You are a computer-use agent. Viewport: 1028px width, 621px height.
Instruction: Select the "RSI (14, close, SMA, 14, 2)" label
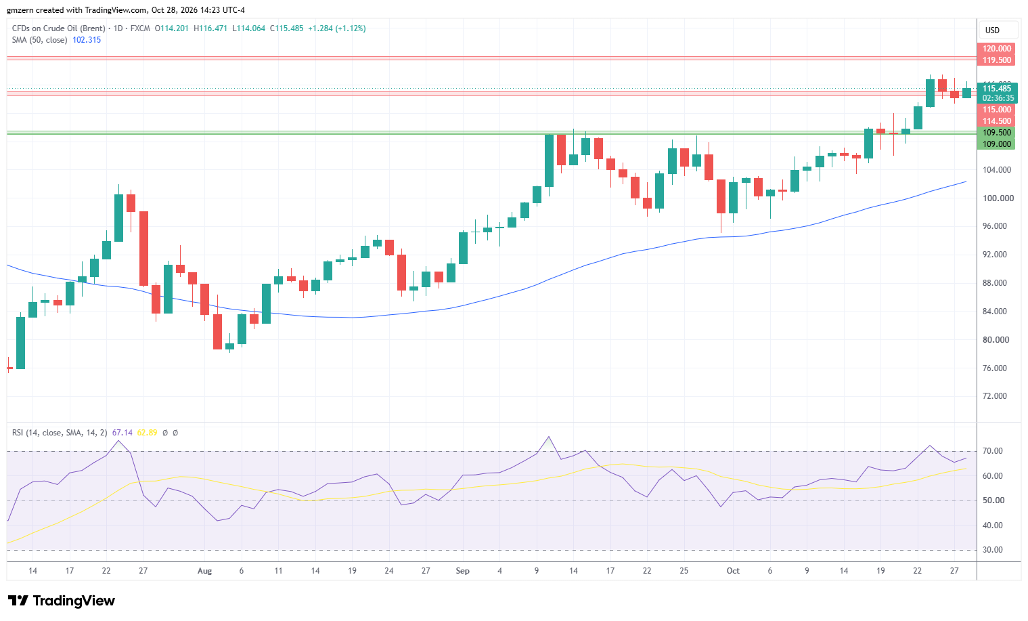(60, 433)
